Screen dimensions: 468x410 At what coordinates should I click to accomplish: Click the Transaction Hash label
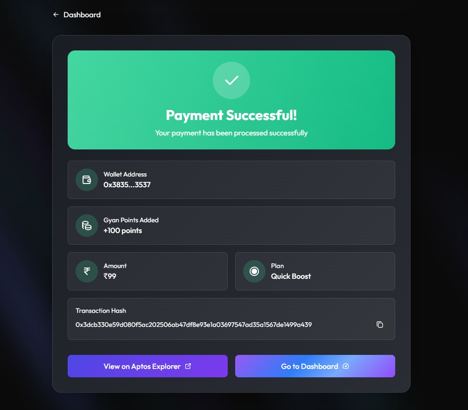(x=101, y=311)
